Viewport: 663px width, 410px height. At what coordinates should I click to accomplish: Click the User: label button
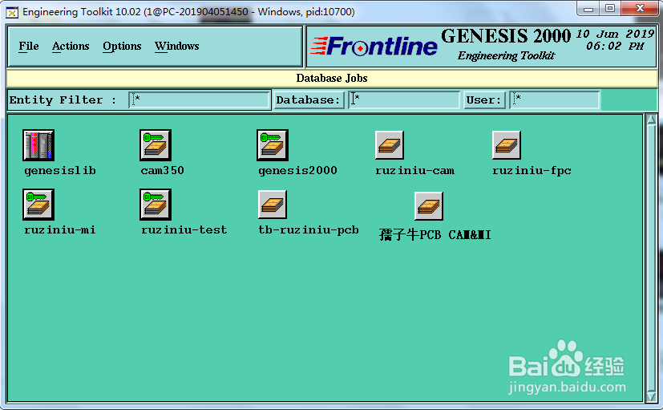click(484, 99)
